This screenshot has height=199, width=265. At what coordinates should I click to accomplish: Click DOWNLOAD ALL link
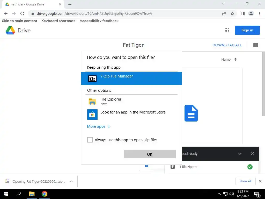(x=227, y=45)
